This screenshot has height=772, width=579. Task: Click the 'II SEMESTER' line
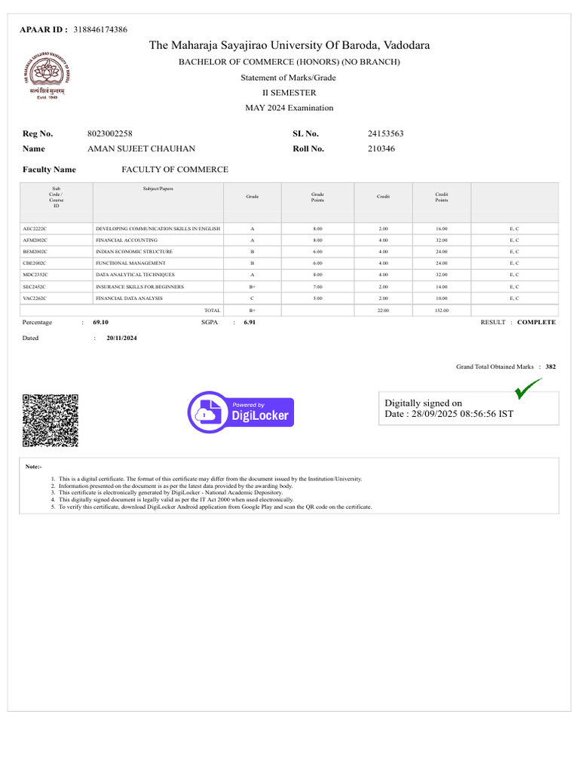pyautogui.click(x=289, y=93)
